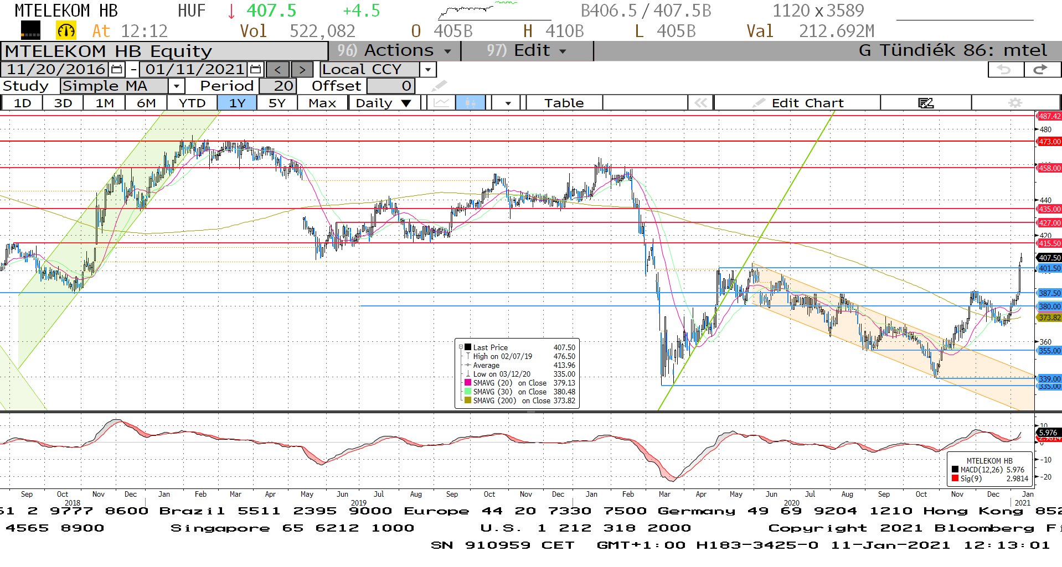The height and width of the screenshot is (567, 1062).
Task: Select the candlestick chart type icon
Action: pos(471,103)
